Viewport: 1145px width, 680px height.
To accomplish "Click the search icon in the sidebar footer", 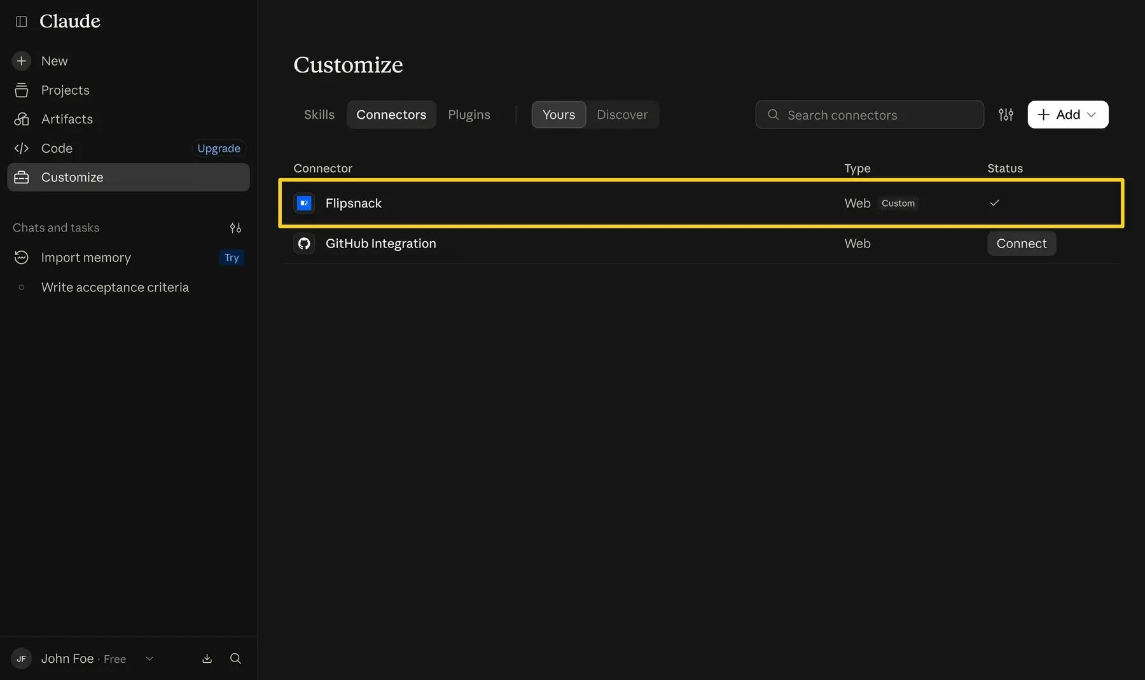I will (235, 658).
